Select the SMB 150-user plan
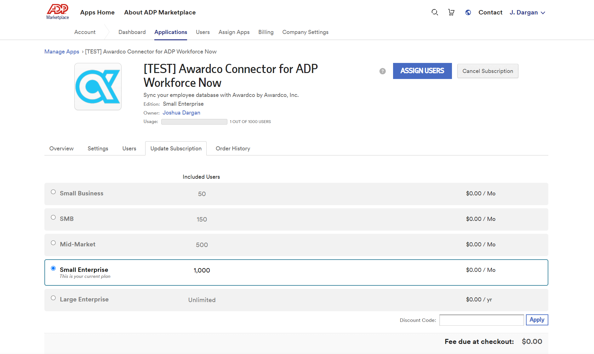Image resolution: width=594 pixels, height=354 pixels. pyautogui.click(x=53, y=217)
